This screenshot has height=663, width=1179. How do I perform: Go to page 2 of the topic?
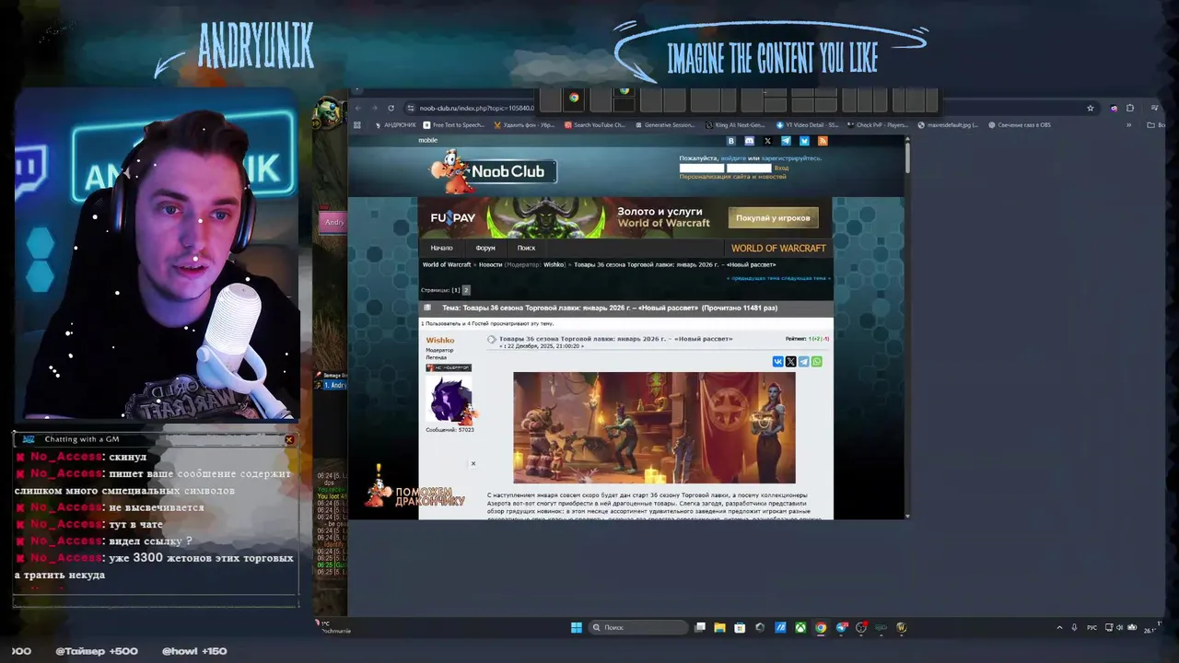click(x=466, y=290)
